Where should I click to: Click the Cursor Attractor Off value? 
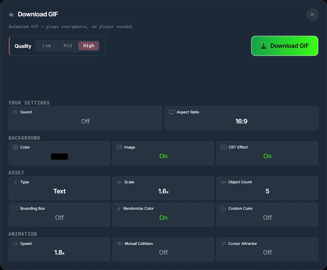tap(267, 252)
